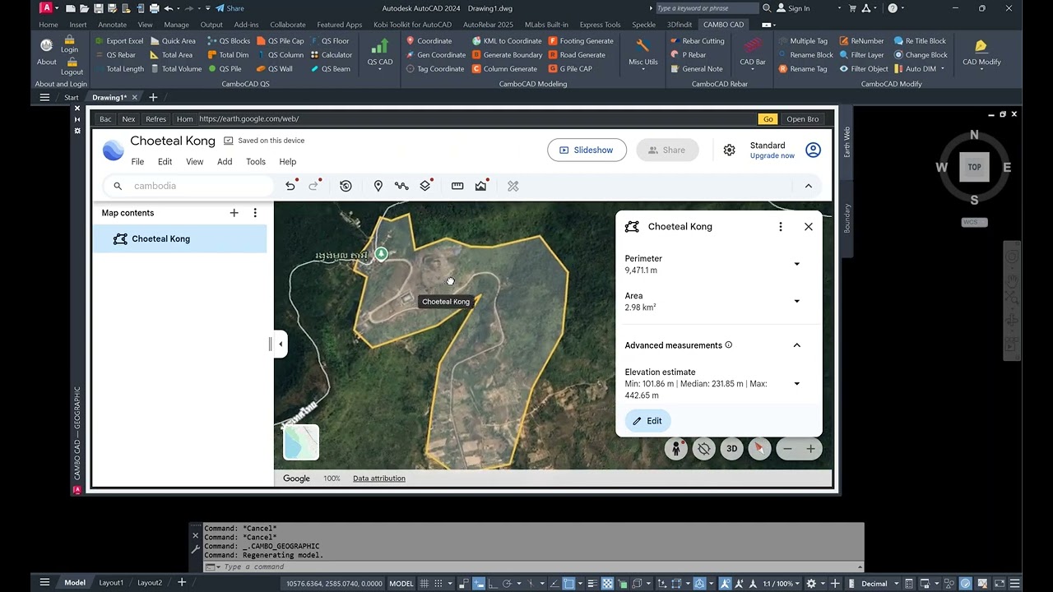Toggle grid display in status bar

425,584
